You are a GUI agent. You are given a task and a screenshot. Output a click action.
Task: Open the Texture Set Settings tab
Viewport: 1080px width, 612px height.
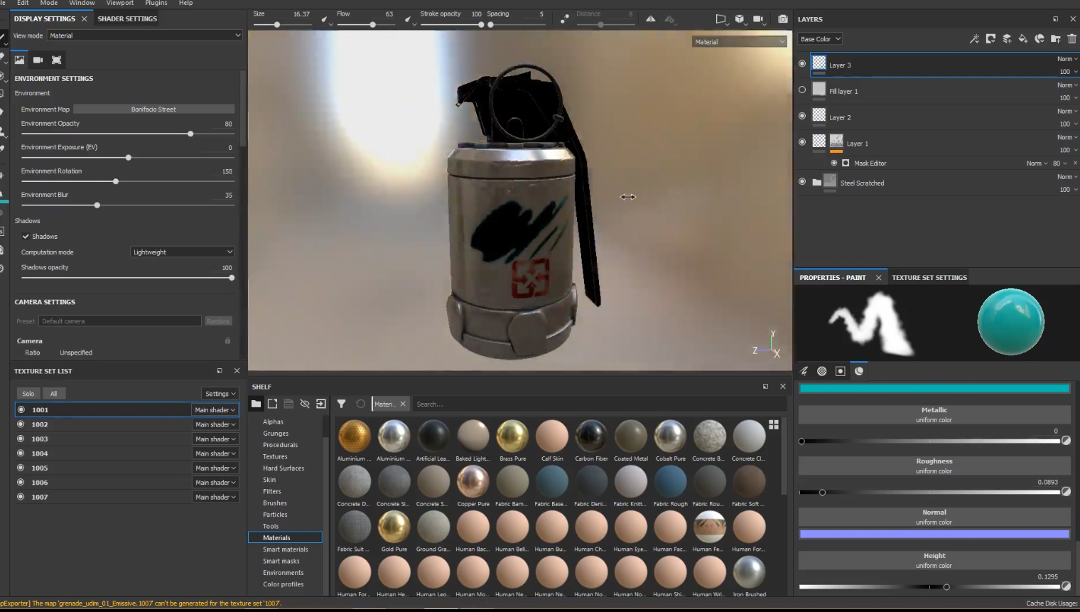click(x=929, y=277)
